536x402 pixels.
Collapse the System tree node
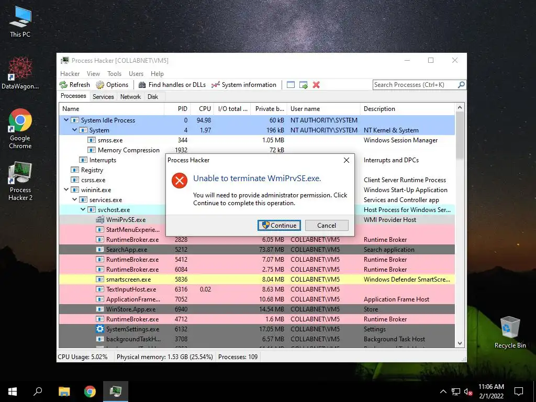pyautogui.click(x=74, y=130)
